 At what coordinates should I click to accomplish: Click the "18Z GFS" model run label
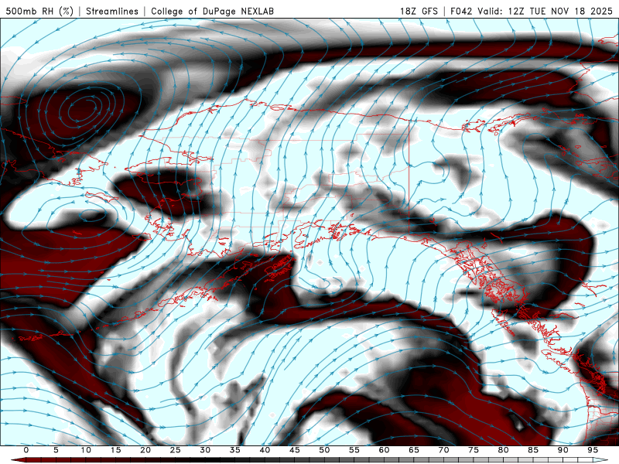[x=419, y=11]
